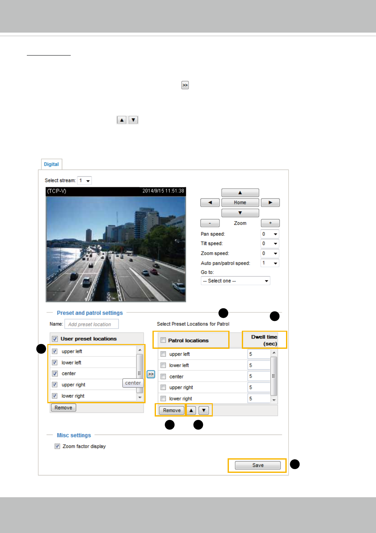Add selected presets to patrol with >> button

tap(151, 374)
